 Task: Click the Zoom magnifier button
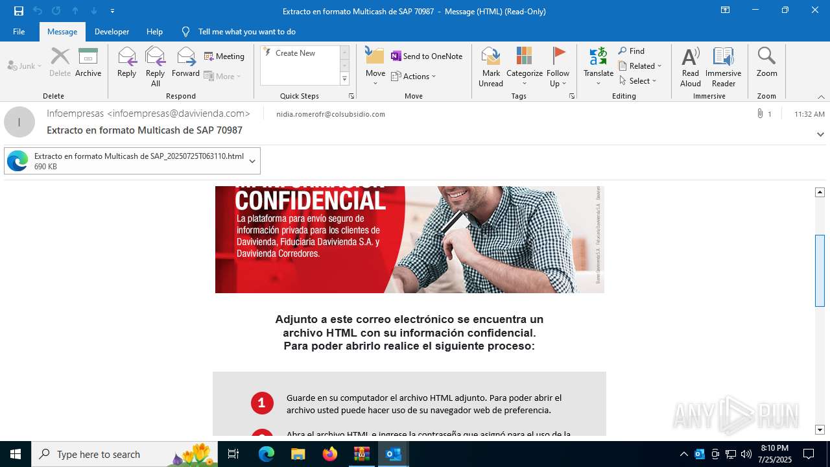coord(766,63)
